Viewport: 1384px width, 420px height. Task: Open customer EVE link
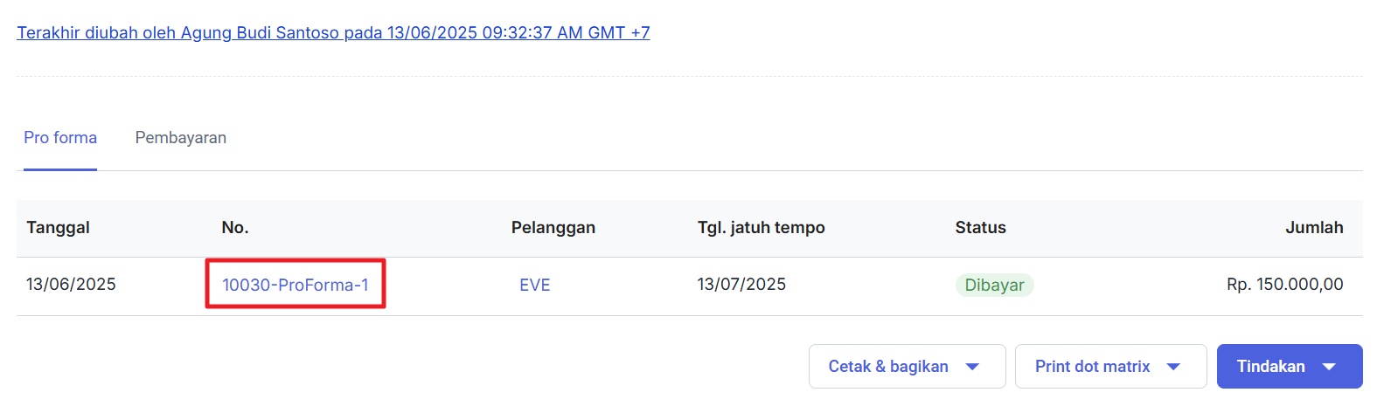point(535,285)
